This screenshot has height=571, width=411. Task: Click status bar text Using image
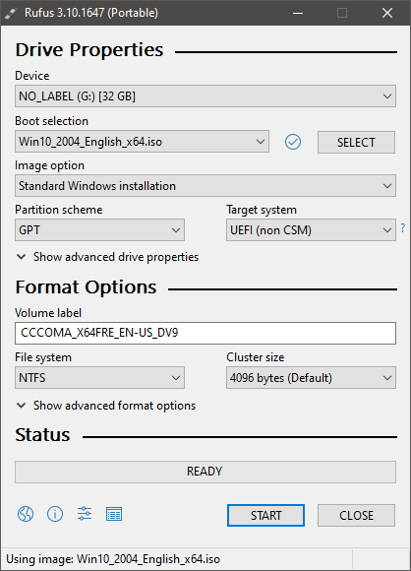[113, 559]
